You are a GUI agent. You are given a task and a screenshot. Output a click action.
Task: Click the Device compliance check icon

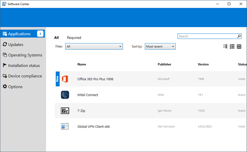coord(5,76)
